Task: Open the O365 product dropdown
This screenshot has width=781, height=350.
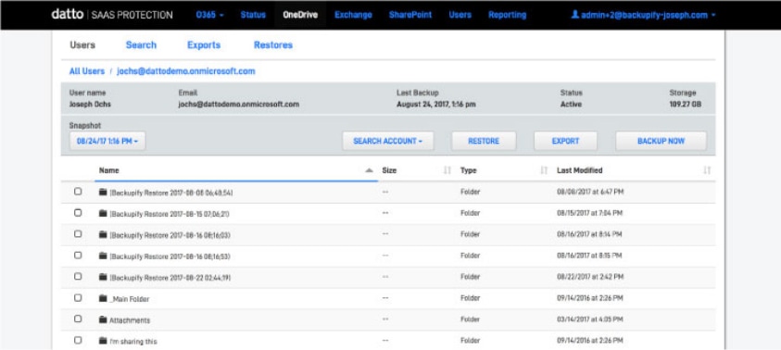Action: (209, 15)
